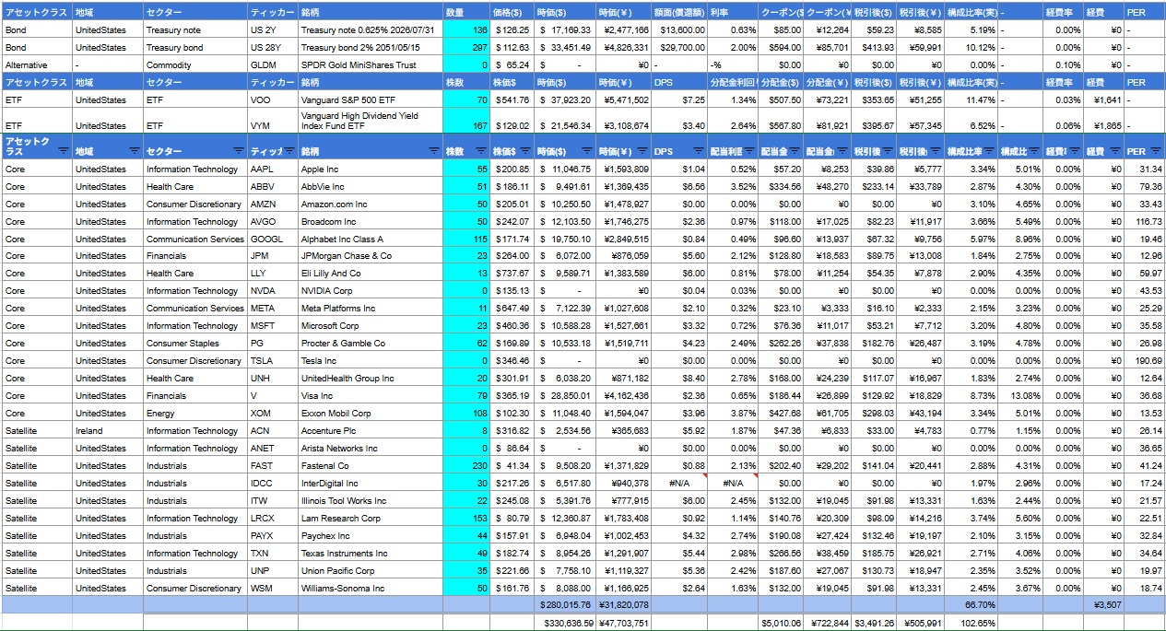Open the DPS filter icon in stock table
Image resolution: width=1166 pixels, height=631 pixels.
[x=699, y=151]
